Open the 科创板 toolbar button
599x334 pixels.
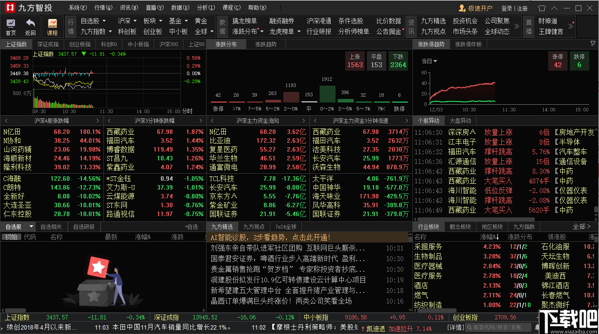click(x=127, y=31)
